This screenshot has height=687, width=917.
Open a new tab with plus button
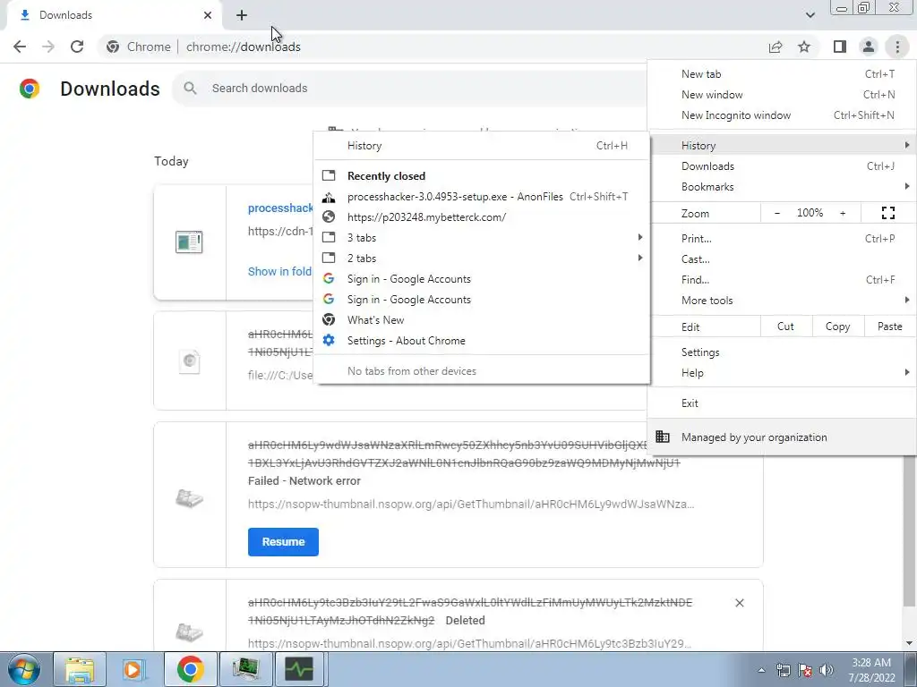(242, 15)
